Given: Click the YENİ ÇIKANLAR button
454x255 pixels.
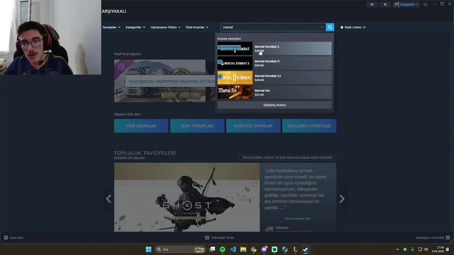Looking at the screenshot, I should 141,126.
